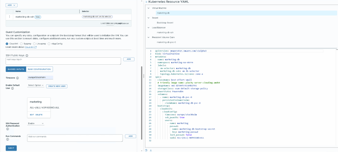Open the Enable Default User dropdown

click(36, 85)
